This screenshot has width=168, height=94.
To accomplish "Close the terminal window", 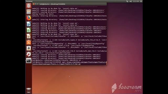I will point(34,4).
